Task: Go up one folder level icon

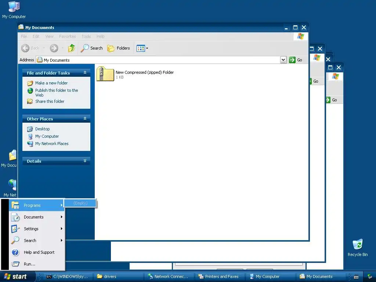Action: pos(71,48)
